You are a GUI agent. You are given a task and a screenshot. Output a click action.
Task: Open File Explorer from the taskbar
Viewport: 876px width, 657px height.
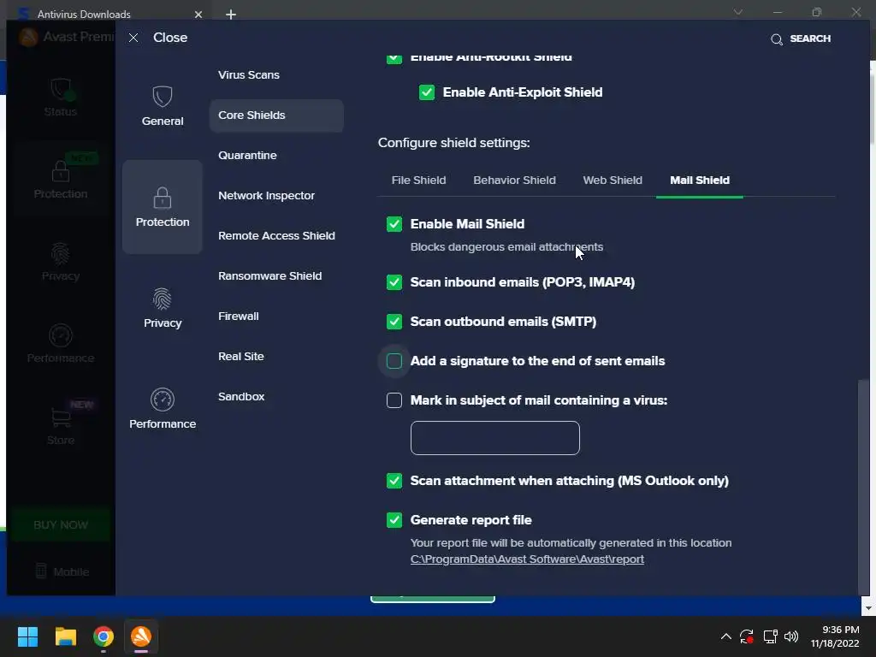[x=65, y=636]
